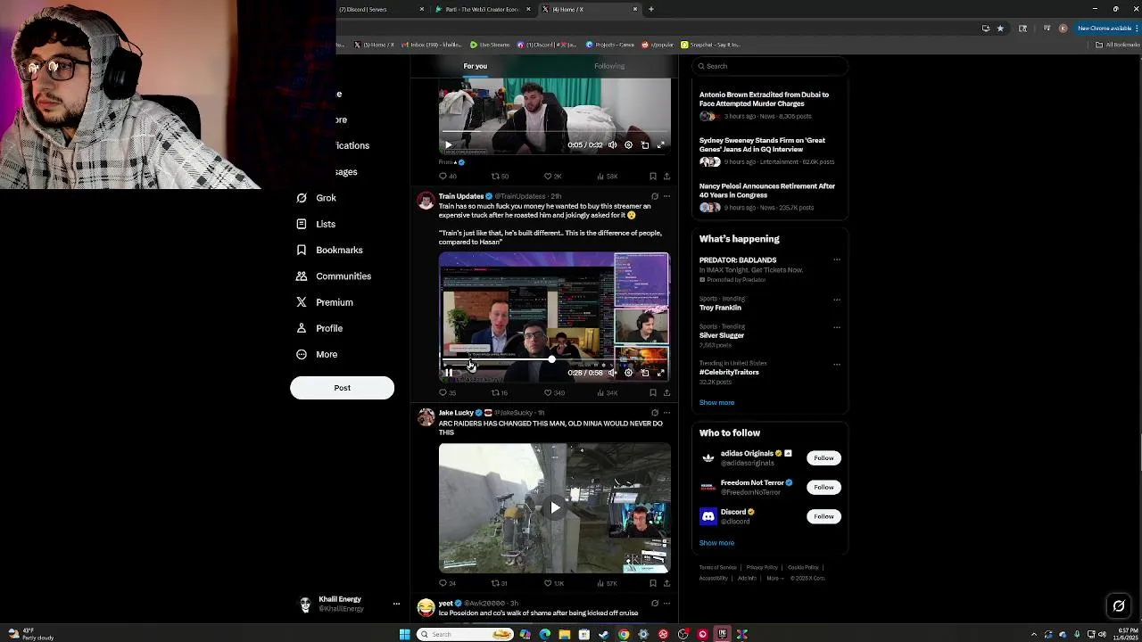This screenshot has height=642, width=1142.
Task: Enter fullscreen on top video player
Action: (661, 144)
